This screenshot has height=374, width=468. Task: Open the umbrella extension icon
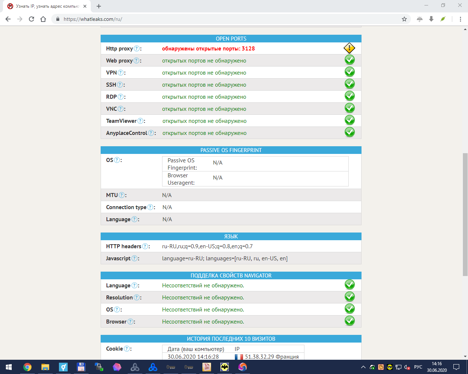[x=420, y=19]
